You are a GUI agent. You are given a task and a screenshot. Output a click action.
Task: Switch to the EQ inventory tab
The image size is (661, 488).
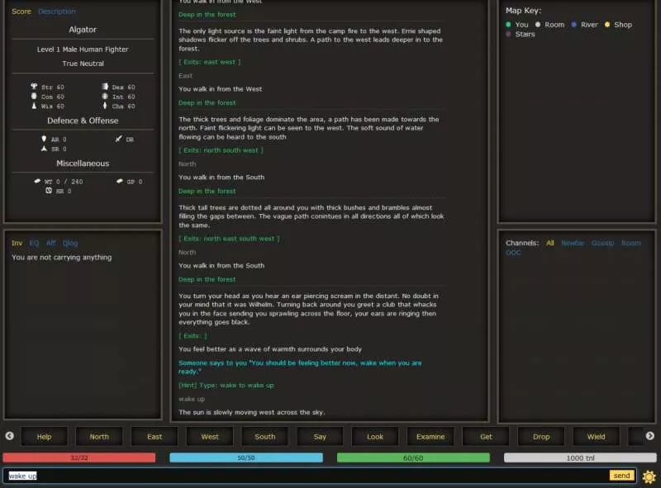(33, 243)
